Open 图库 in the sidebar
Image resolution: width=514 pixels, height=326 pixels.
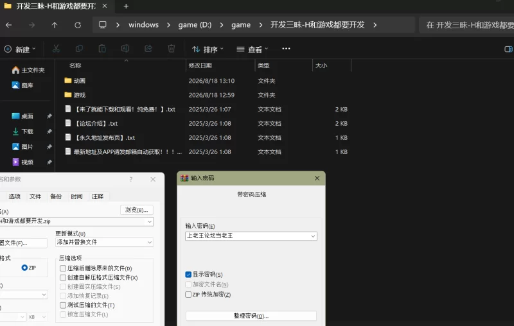click(x=22, y=85)
